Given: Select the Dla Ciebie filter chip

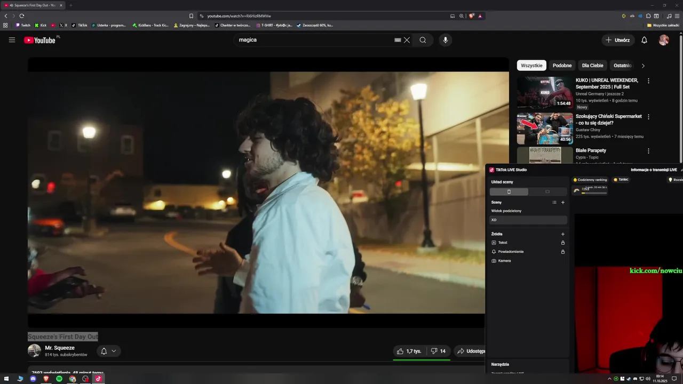Looking at the screenshot, I should point(593,66).
